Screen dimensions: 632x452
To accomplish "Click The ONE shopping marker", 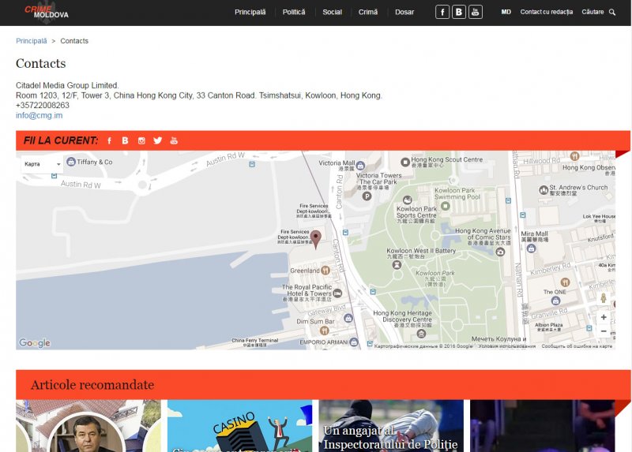I will tap(555, 301).
